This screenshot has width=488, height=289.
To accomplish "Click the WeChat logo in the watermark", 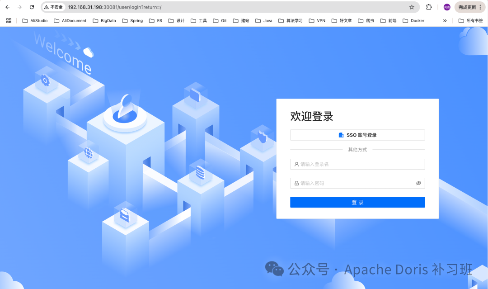I will pyautogui.click(x=275, y=269).
